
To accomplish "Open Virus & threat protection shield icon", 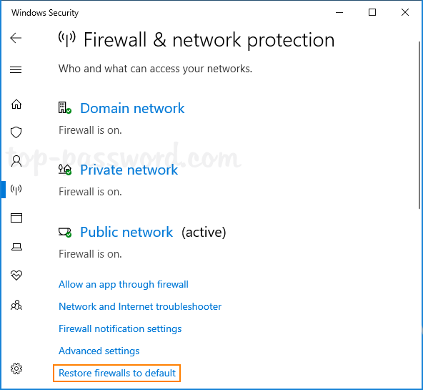I will pyautogui.click(x=16, y=132).
